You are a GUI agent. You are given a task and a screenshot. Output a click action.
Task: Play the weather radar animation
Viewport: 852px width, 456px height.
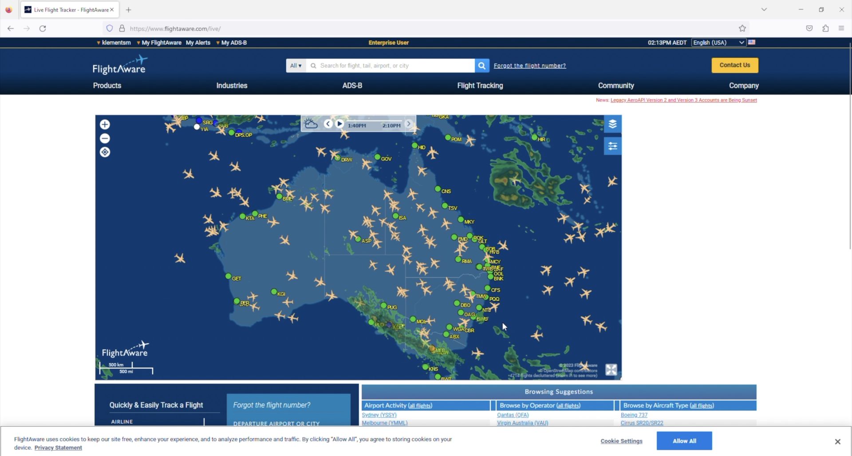339,124
